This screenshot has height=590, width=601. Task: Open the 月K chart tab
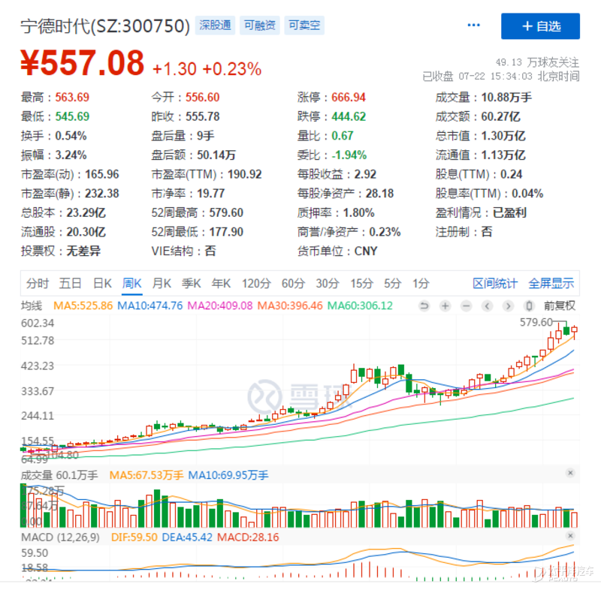(x=162, y=284)
